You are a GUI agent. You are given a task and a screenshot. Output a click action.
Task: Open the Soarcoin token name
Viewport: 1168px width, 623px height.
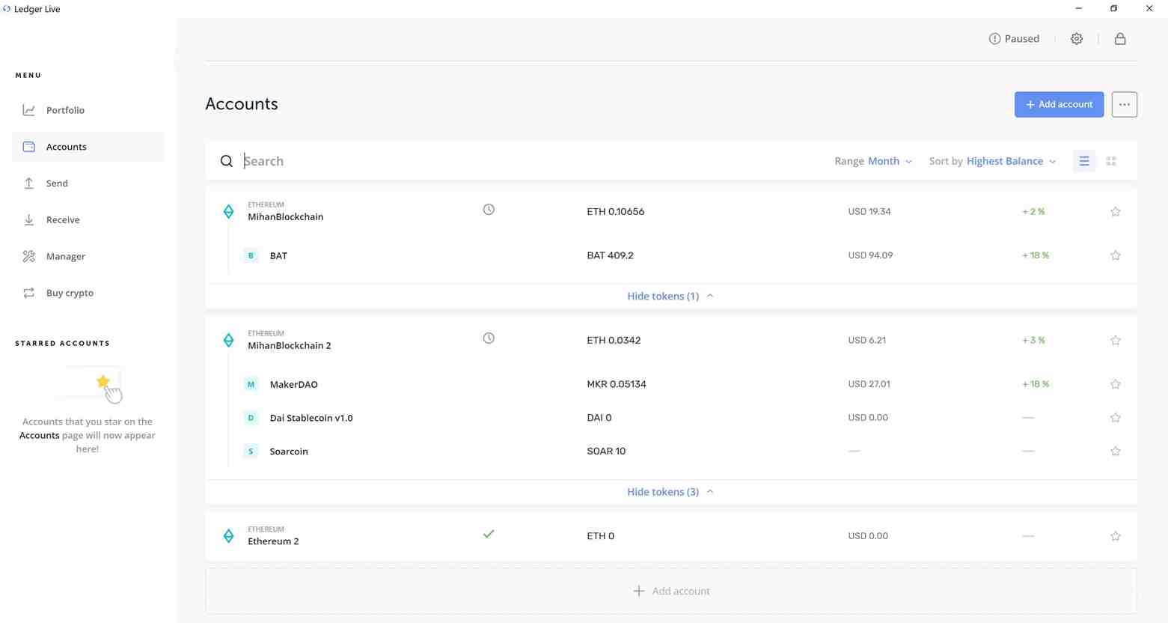tap(289, 452)
